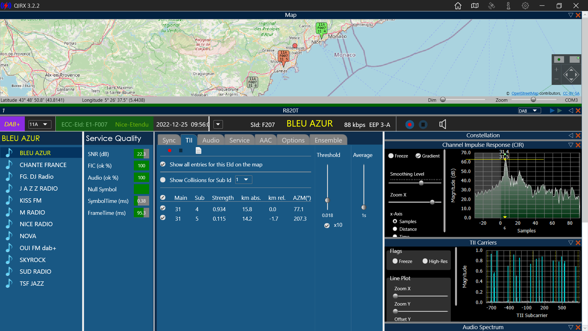Close the Constellation panel
588x331 pixels.
coord(578,135)
